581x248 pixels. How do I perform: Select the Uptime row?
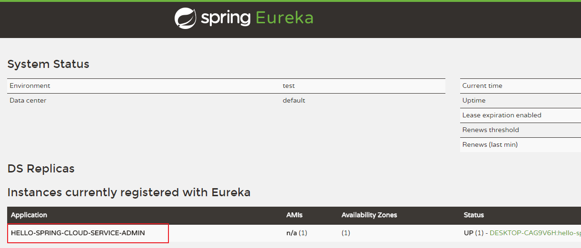521,101
